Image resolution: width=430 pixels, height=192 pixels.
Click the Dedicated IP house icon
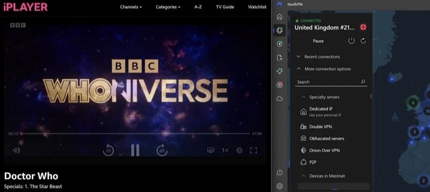[x=303, y=111]
